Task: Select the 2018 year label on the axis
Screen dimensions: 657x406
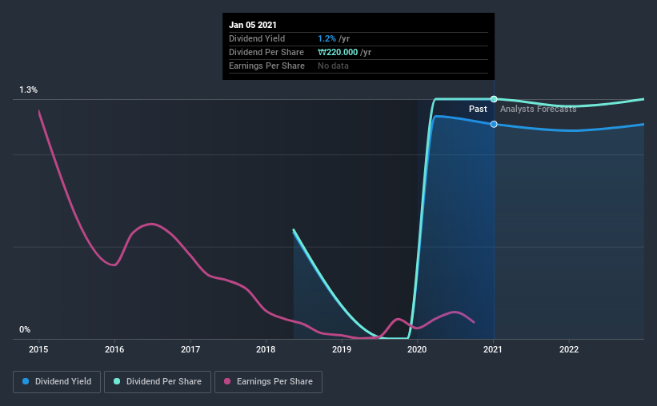Action: (266, 349)
